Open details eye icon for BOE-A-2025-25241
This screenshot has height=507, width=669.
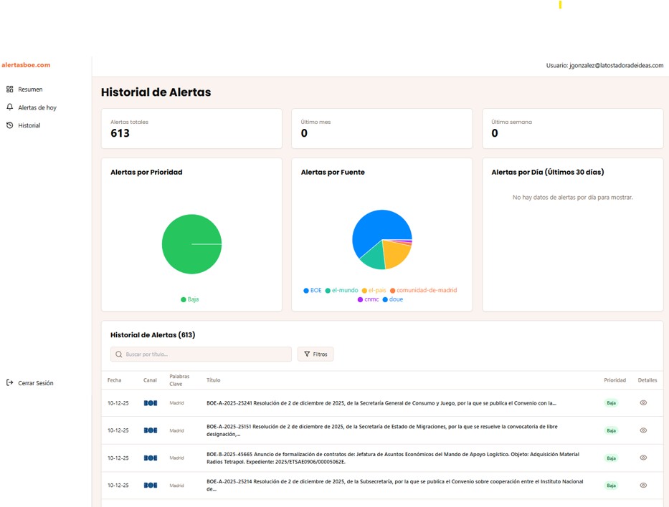pos(643,403)
